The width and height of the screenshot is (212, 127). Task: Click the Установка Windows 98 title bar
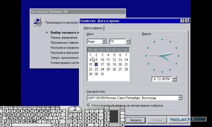(78, 12)
